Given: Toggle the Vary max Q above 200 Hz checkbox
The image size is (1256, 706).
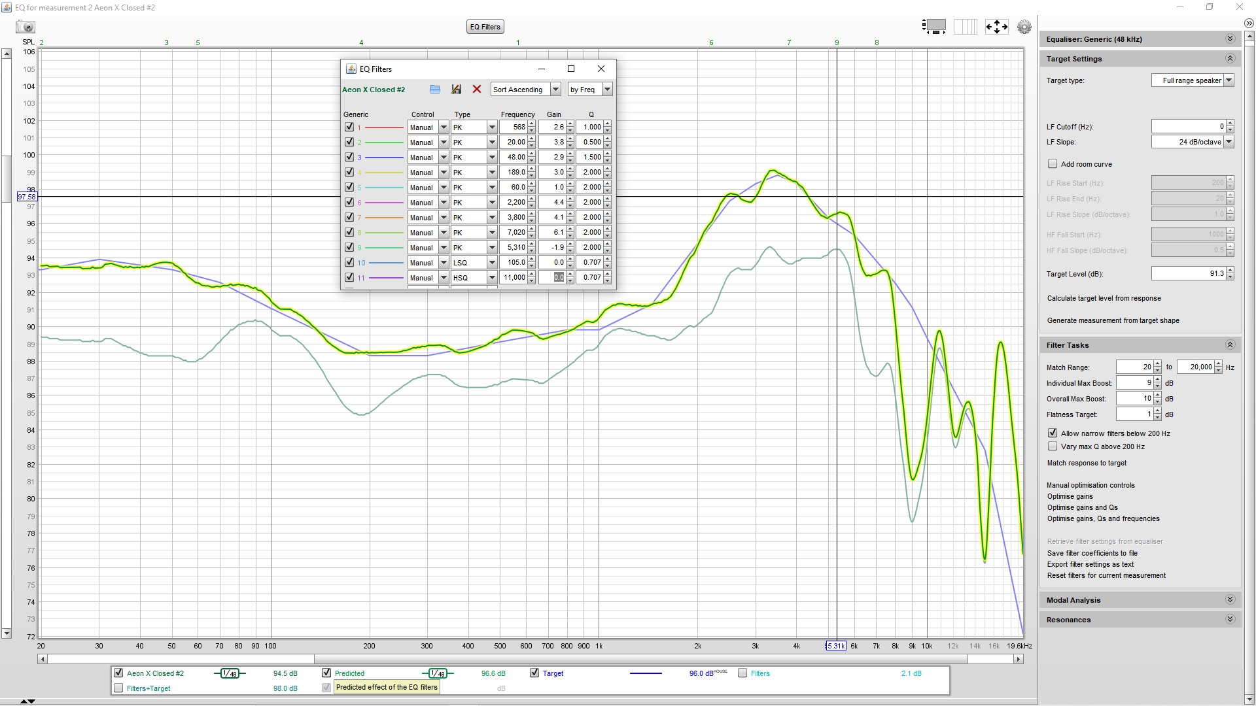Looking at the screenshot, I should [1051, 446].
